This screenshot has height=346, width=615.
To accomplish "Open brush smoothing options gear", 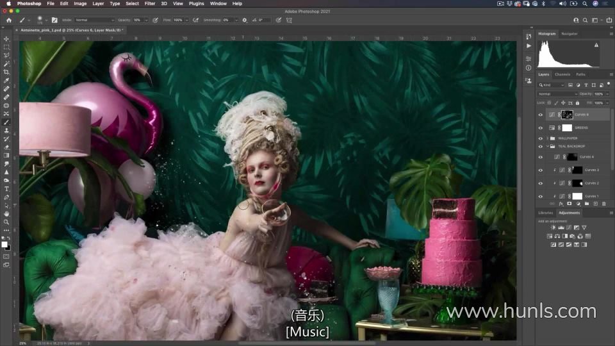I will click(x=244, y=20).
